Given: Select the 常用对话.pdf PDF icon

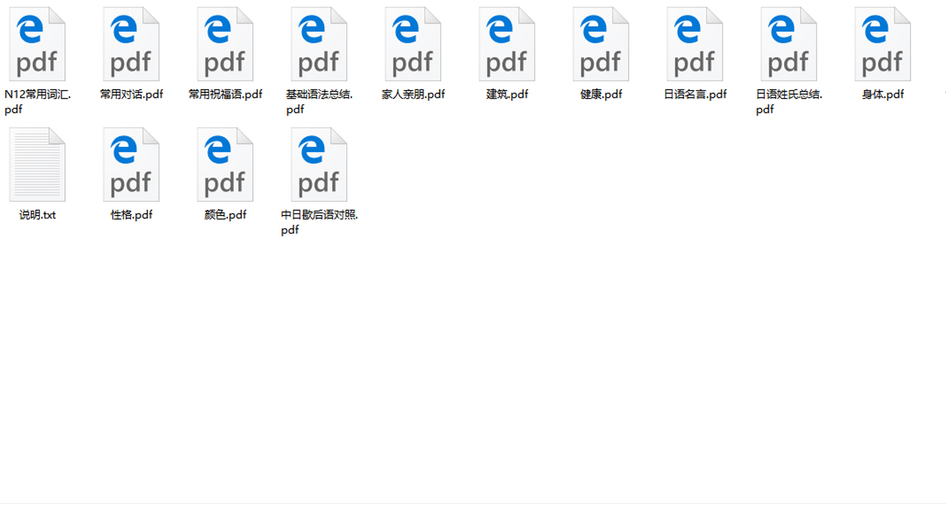Looking at the screenshot, I should tap(131, 43).
